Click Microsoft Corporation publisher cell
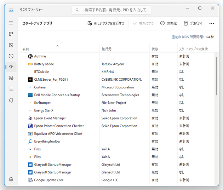This screenshot has height=190, width=223. click(x=118, y=87)
